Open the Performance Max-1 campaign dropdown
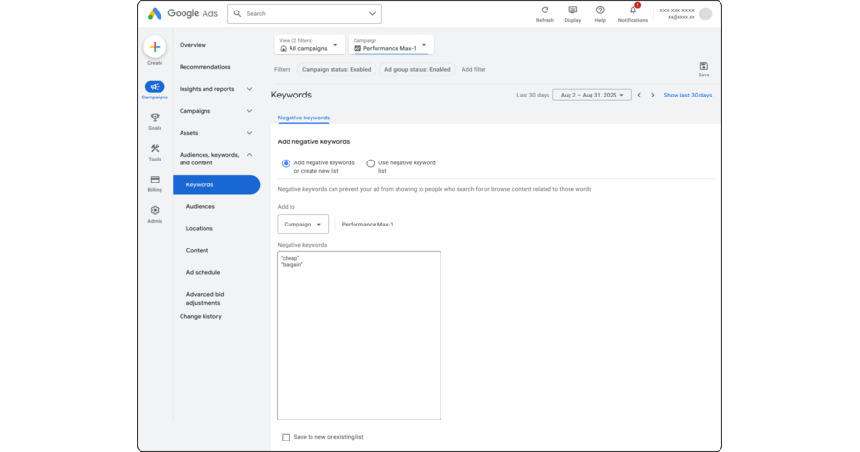The width and height of the screenshot is (860, 452). click(x=391, y=45)
